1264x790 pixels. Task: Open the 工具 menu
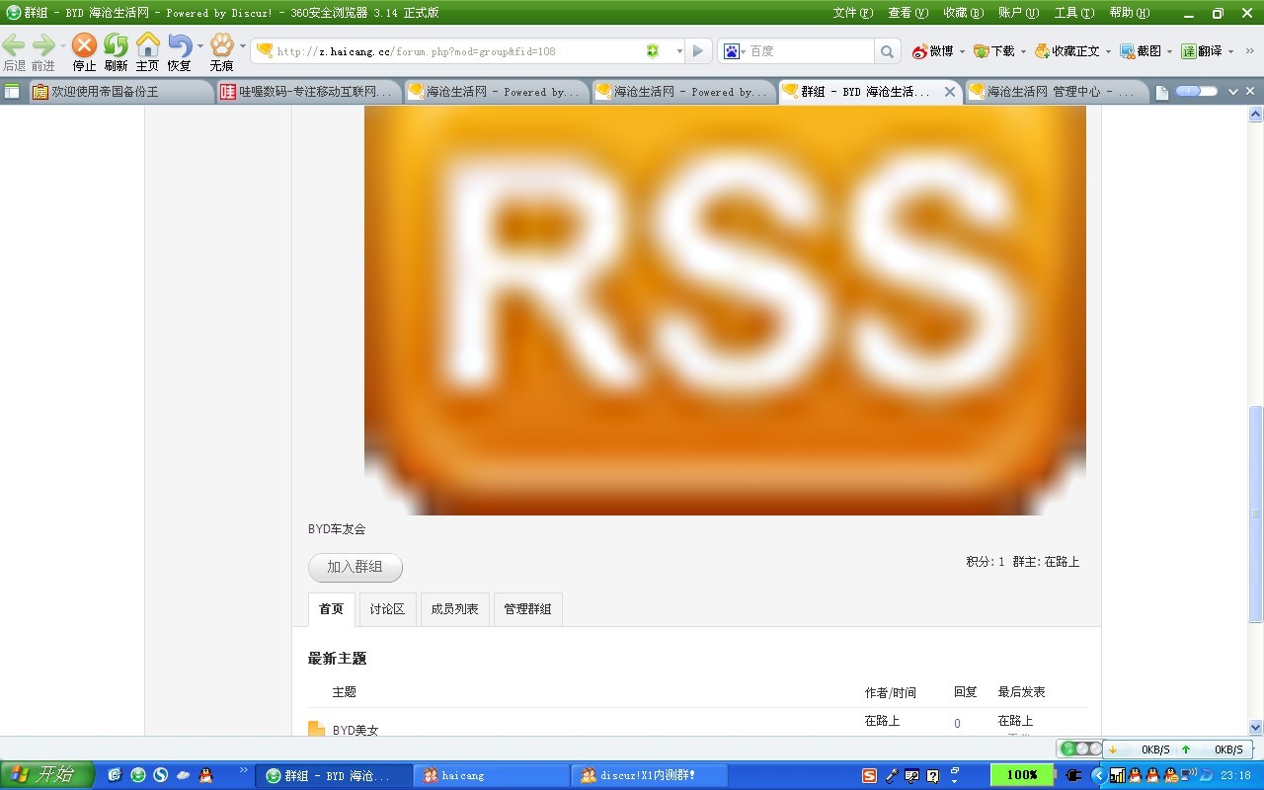coord(1074,13)
